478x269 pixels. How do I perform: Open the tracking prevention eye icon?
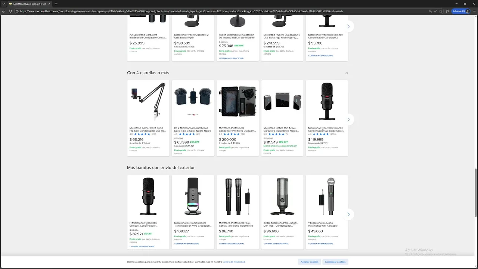430,11
